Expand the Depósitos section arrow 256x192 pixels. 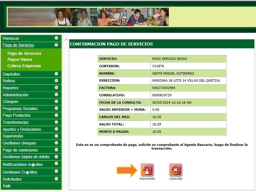[56, 74]
